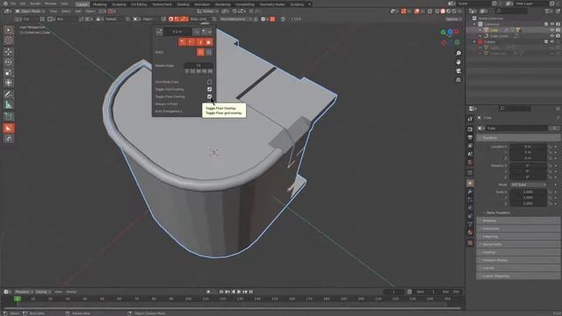Viewport: 562px width, 316px height.
Task: Click the pan view hand icon
Action: 458,62
